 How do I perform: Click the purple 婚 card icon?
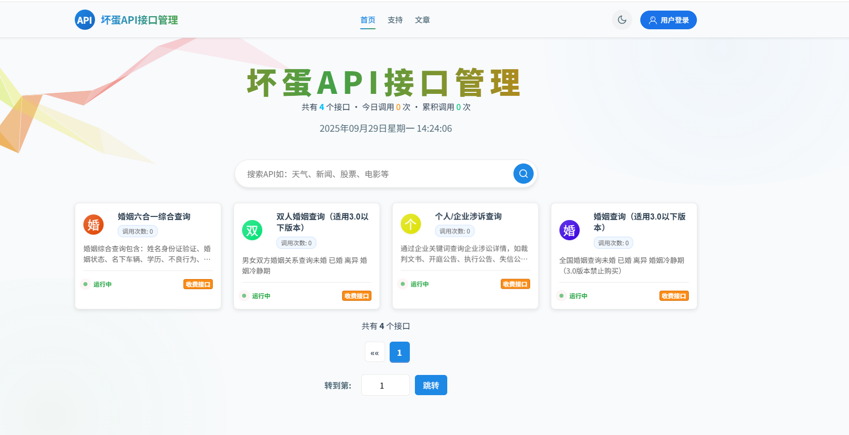click(570, 231)
